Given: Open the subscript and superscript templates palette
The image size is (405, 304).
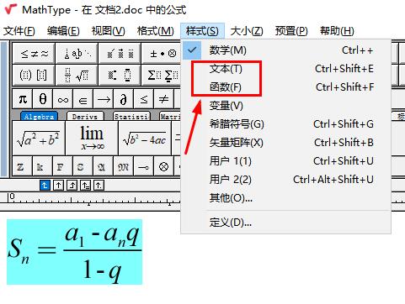Looking at the screenshot, I should 120,75.
